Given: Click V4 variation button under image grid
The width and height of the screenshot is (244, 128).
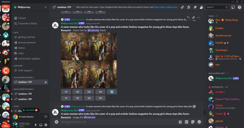Looking at the screenshot, I should pyautogui.click(x=100, y=98).
